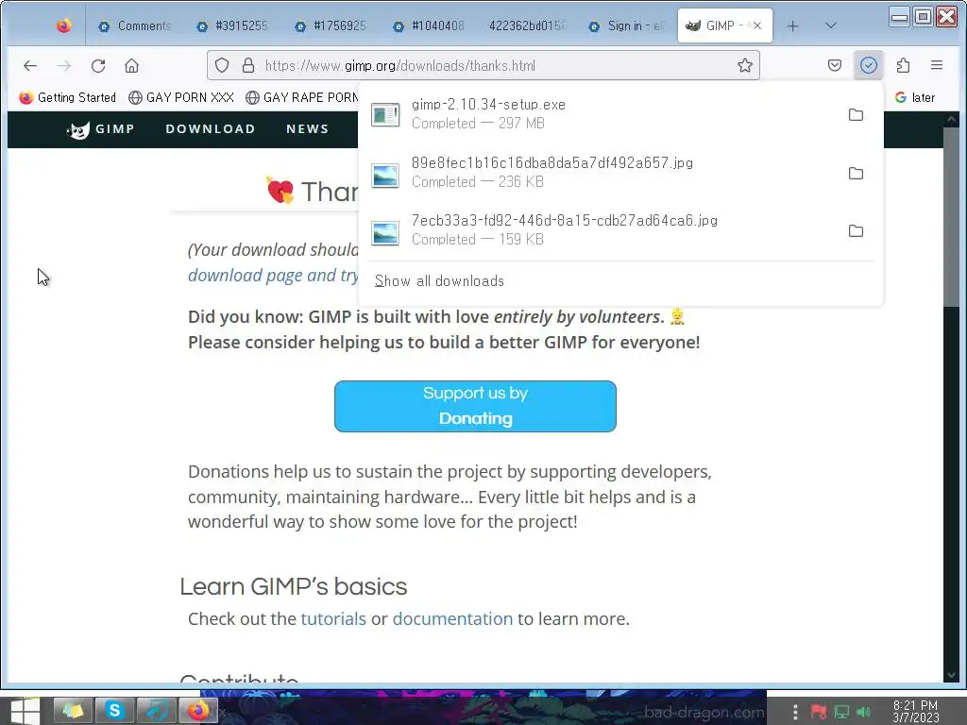Image resolution: width=967 pixels, height=725 pixels.
Task: Open the extensions puzzle icon
Action: [903, 65]
